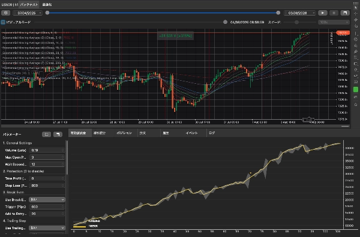Click the 3. Break Even section header
This screenshot has height=237, width=360.
(13, 192)
